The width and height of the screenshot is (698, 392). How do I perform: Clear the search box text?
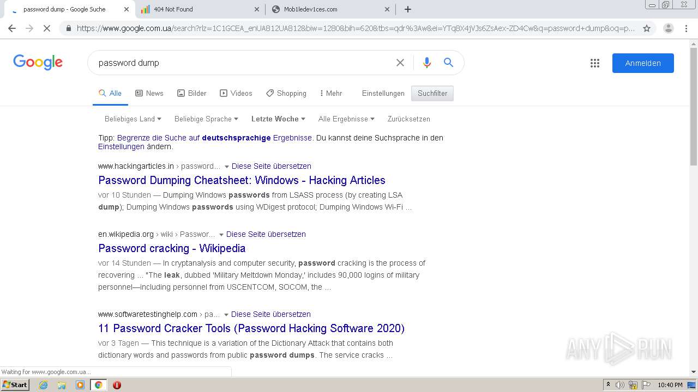(400, 63)
